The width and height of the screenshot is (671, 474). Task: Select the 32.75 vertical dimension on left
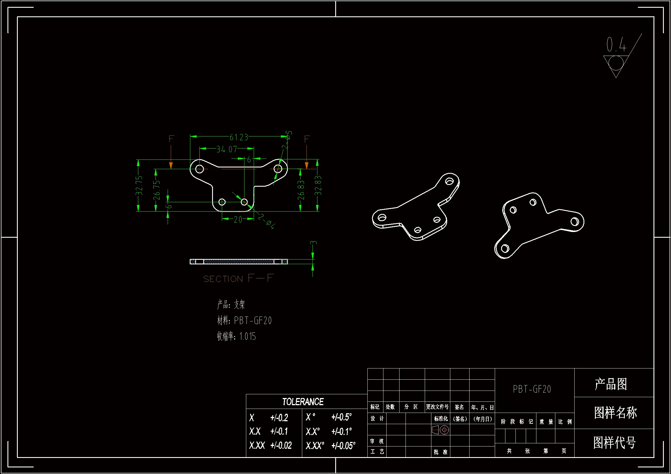(139, 186)
